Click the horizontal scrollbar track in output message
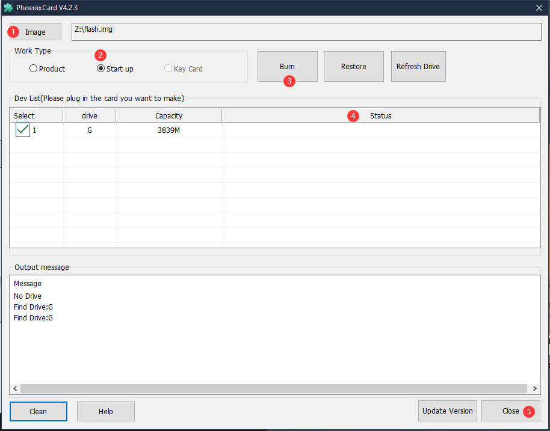 [274, 388]
